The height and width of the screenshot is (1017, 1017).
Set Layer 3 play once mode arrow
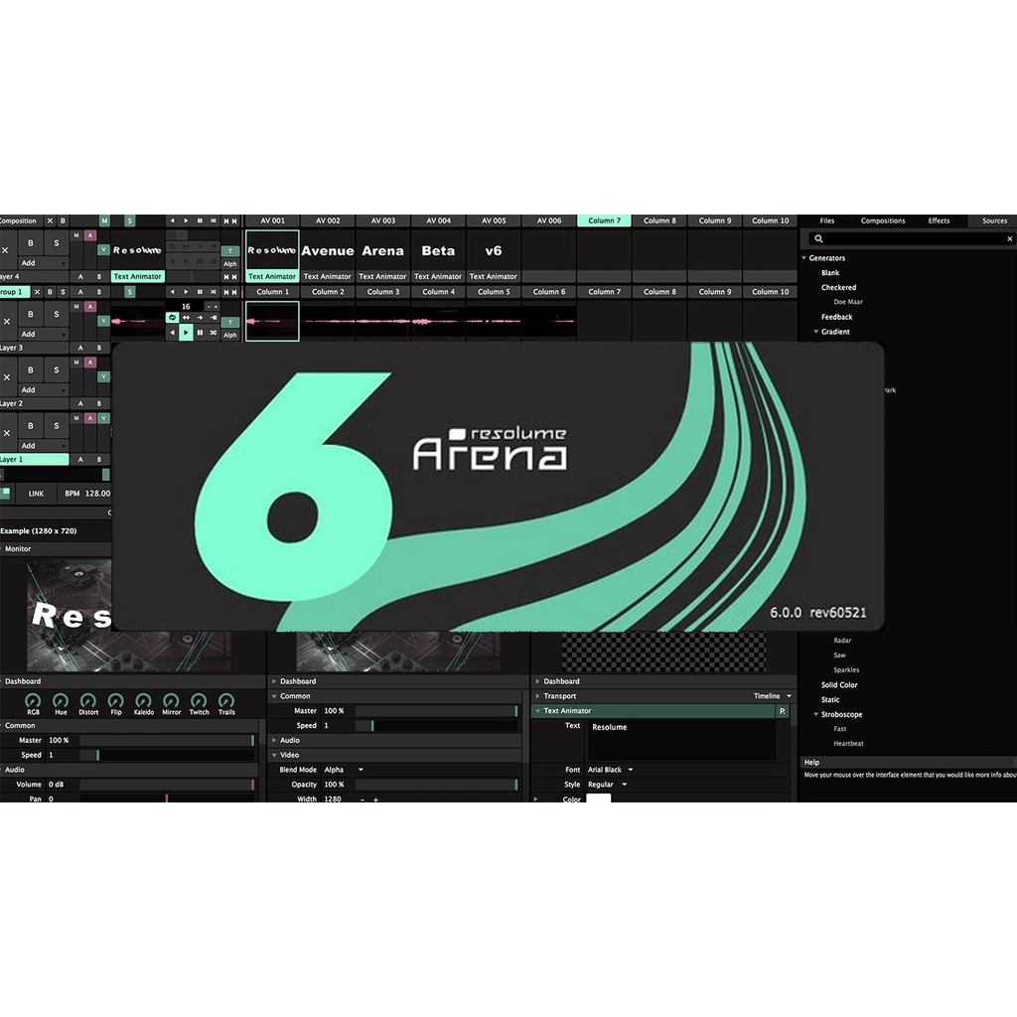pos(200,318)
